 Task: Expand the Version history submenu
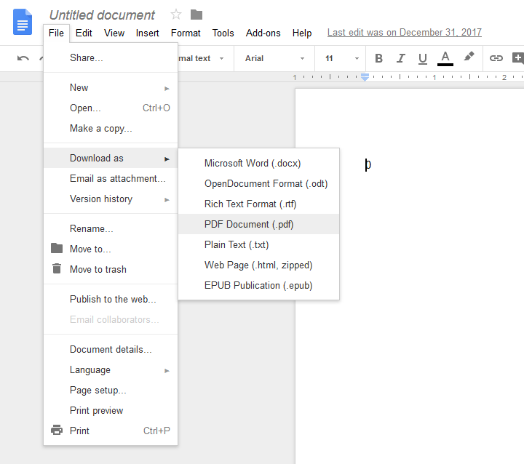pos(111,199)
